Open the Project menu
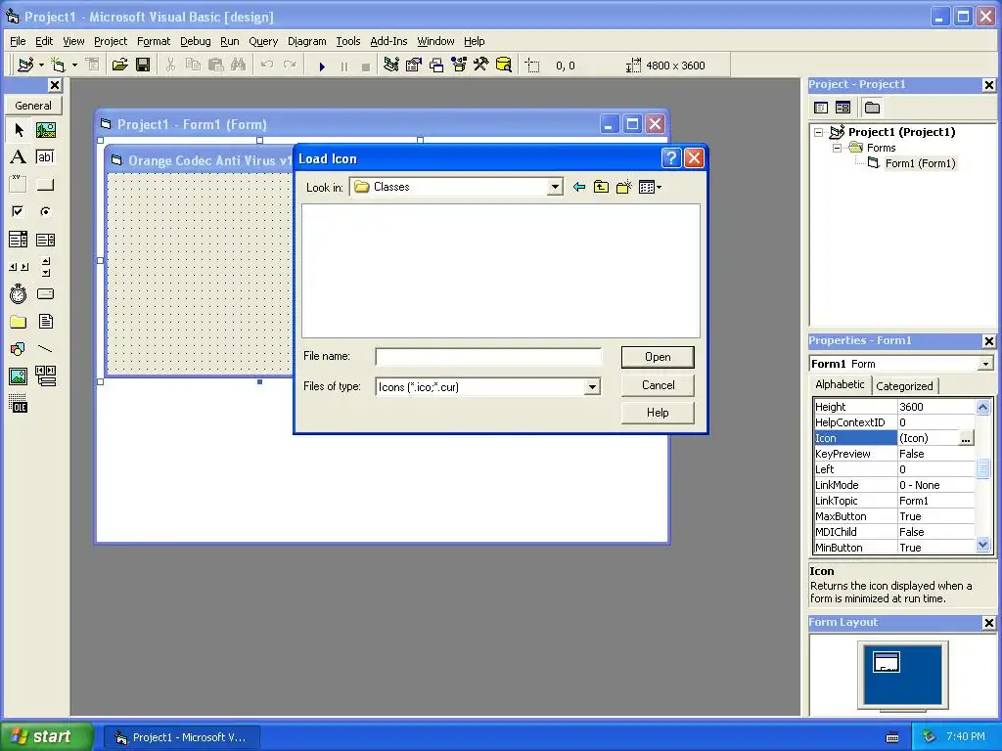The image size is (1002, 751). pyautogui.click(x=111, y=41)
